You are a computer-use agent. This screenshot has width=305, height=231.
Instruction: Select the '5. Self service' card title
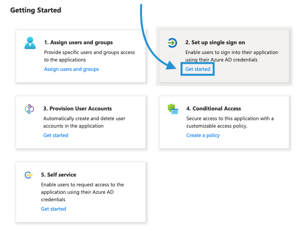pyautogui.click(x=59, y=175)
